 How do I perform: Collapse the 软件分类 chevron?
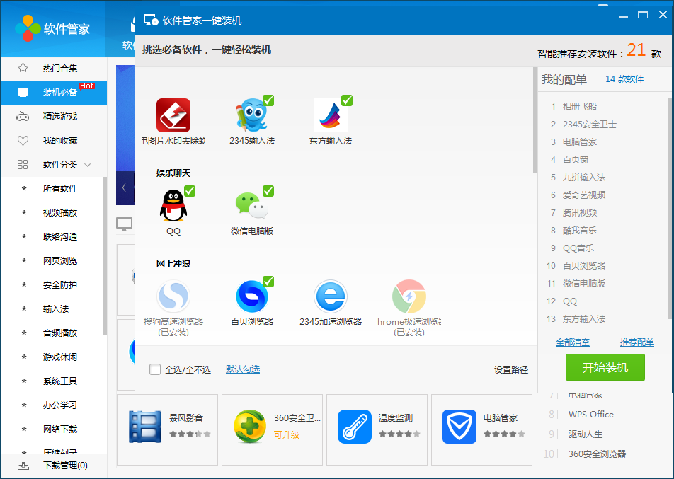click(x=88, y=165)
